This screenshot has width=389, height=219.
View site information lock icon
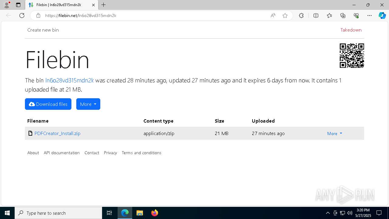(x=38, y=16)
